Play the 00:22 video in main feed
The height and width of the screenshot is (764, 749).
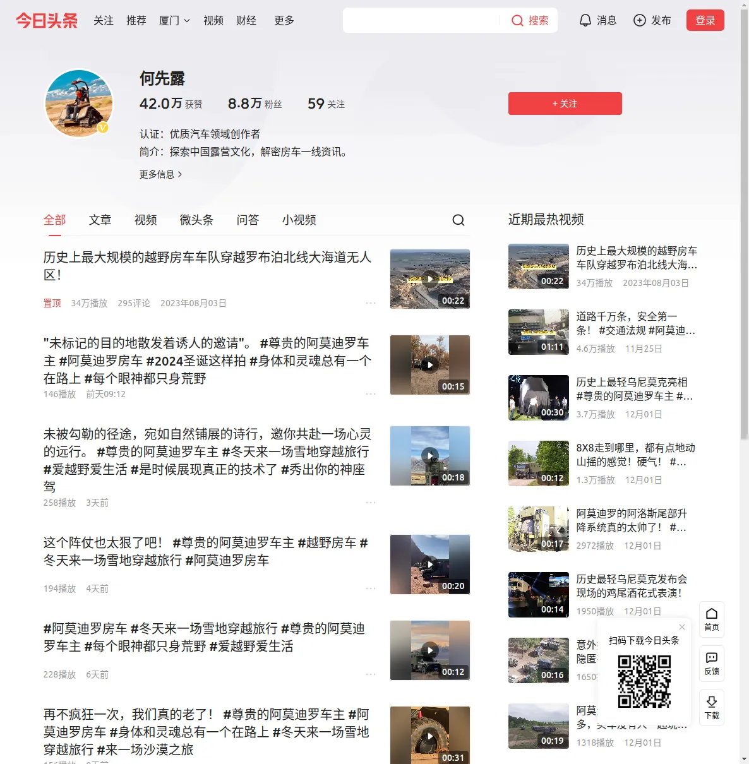pos(430,279)
